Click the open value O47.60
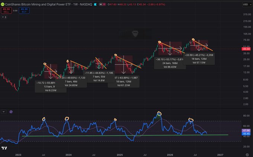The image size is (253, 157). point(112,4)
